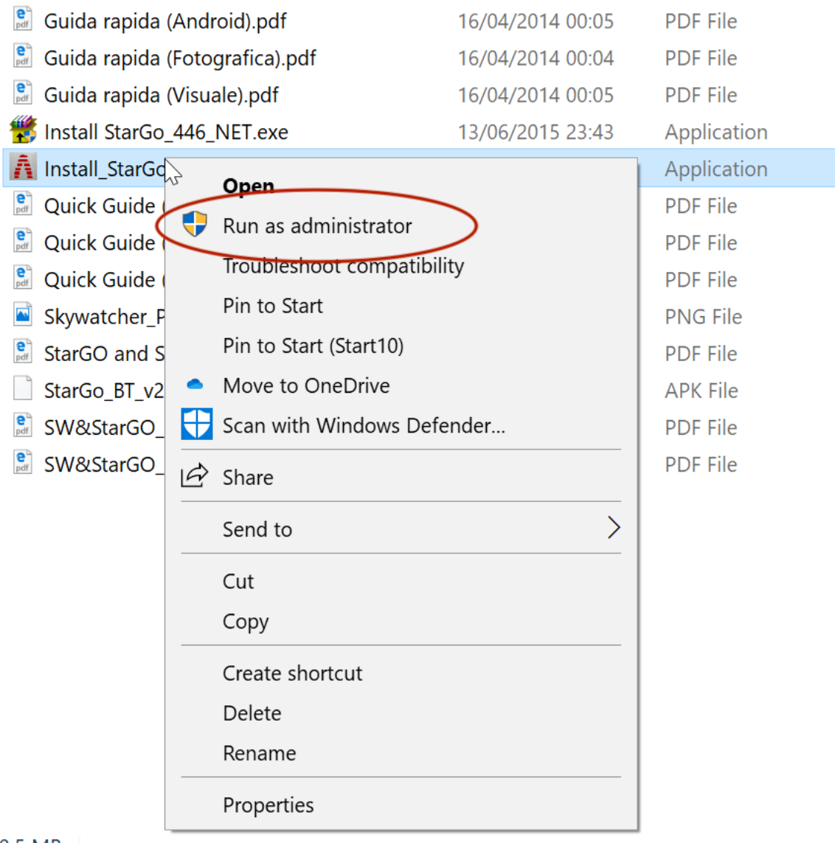Image resolution: width=835 pixels, height=843 pixels.
Task: Select file Guida rapida (Android).pdf
Action: [165, 21]
